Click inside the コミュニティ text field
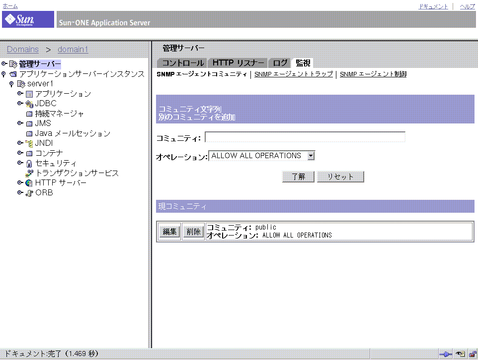 tap(305, 137)
